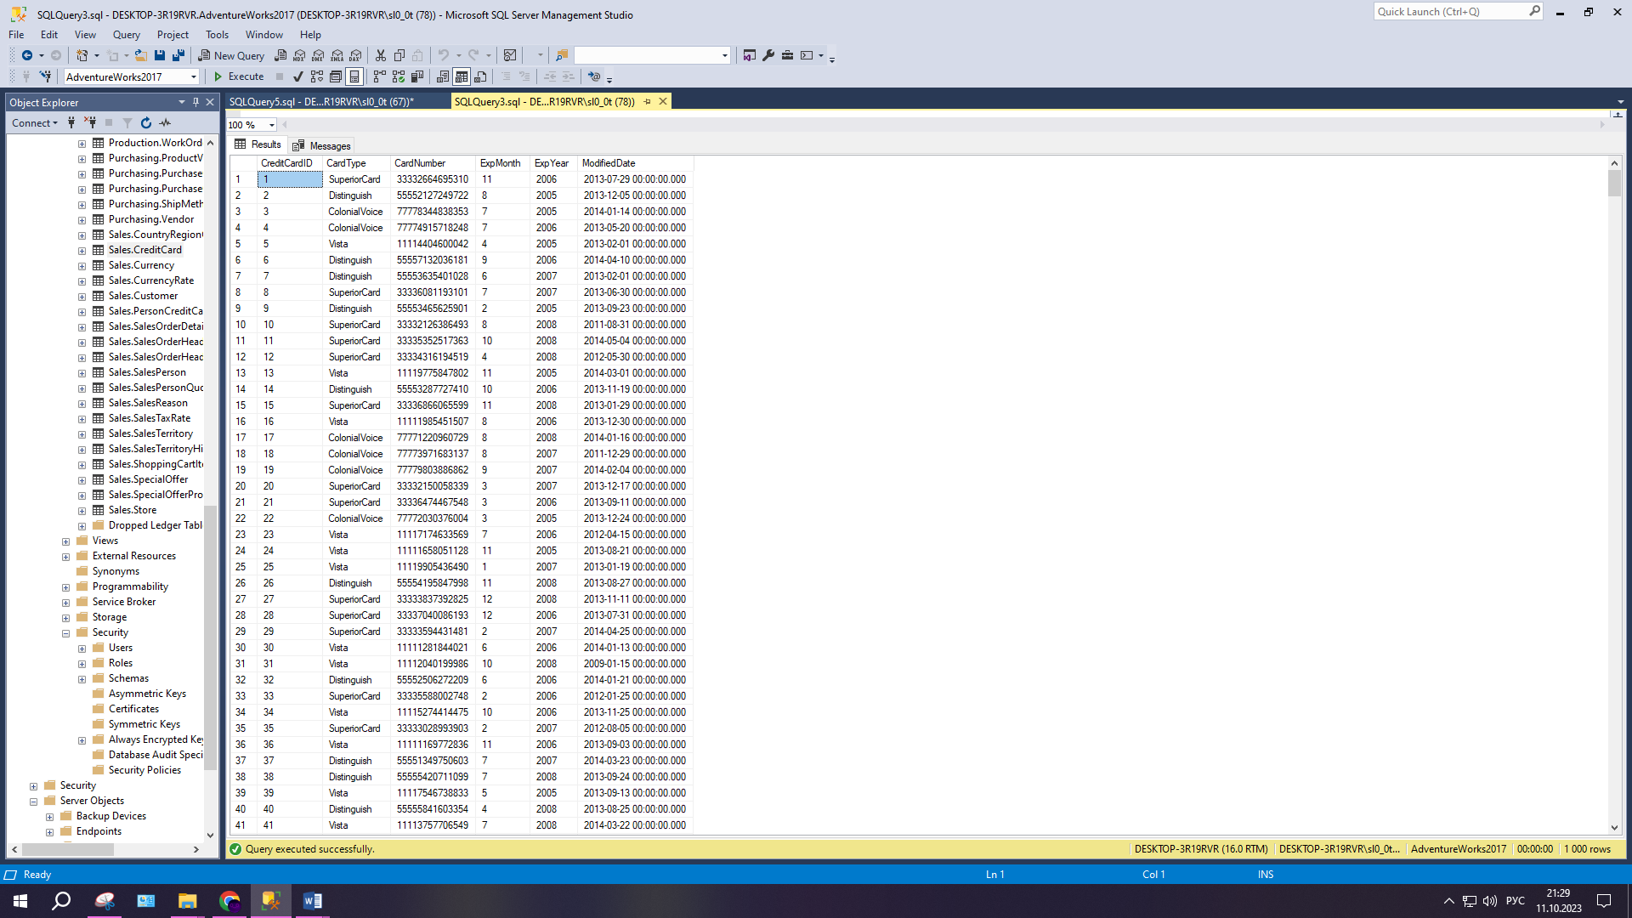Viewport: 1632px width, 918px height.
Task: Select Results to Text output mode
Action: click(443, 76)
